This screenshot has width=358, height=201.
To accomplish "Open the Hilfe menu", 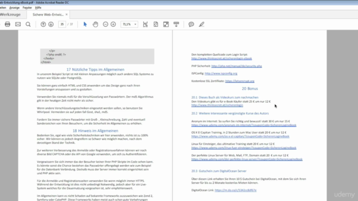I will pos(38,7).
